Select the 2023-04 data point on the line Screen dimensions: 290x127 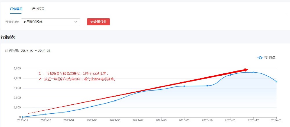coord(69,111)
